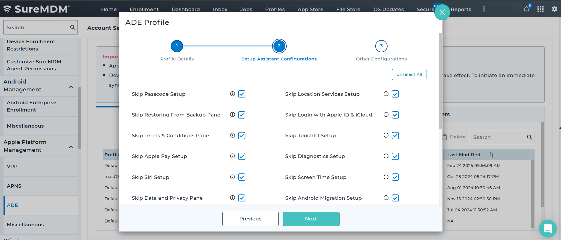Uncheck the Skip Siri Setup checkbox
561x240 pixels.
pyautogui.click(x=242, y=177)
